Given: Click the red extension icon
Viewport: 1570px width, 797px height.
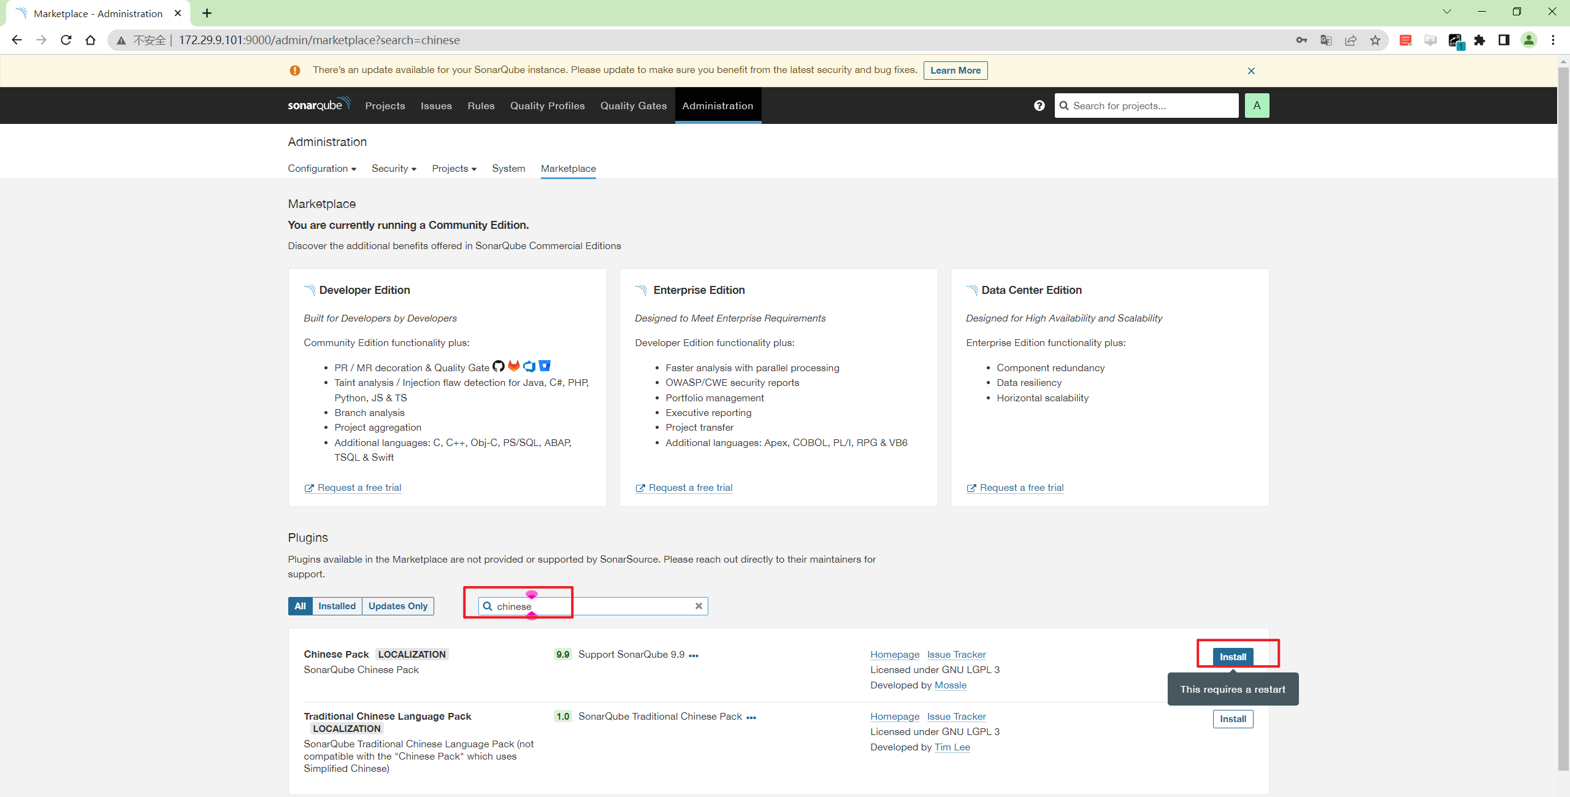Looking at the screenshot, I should pos(1406,40).
